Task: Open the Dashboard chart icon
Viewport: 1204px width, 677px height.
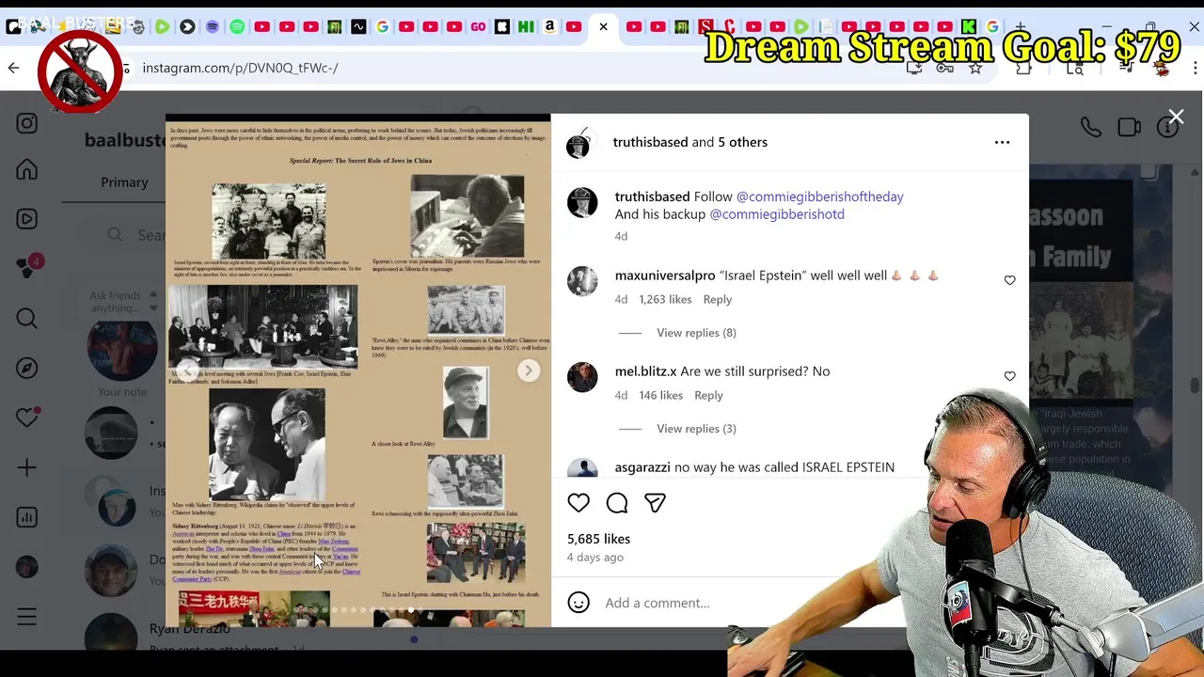Action: tap(26, 517)
